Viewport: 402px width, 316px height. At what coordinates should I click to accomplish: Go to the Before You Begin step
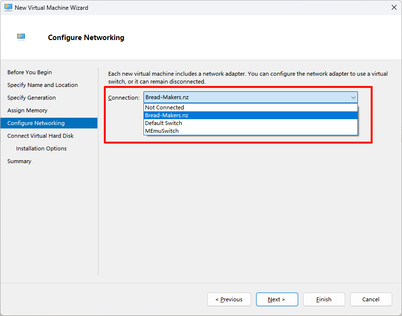29,72
